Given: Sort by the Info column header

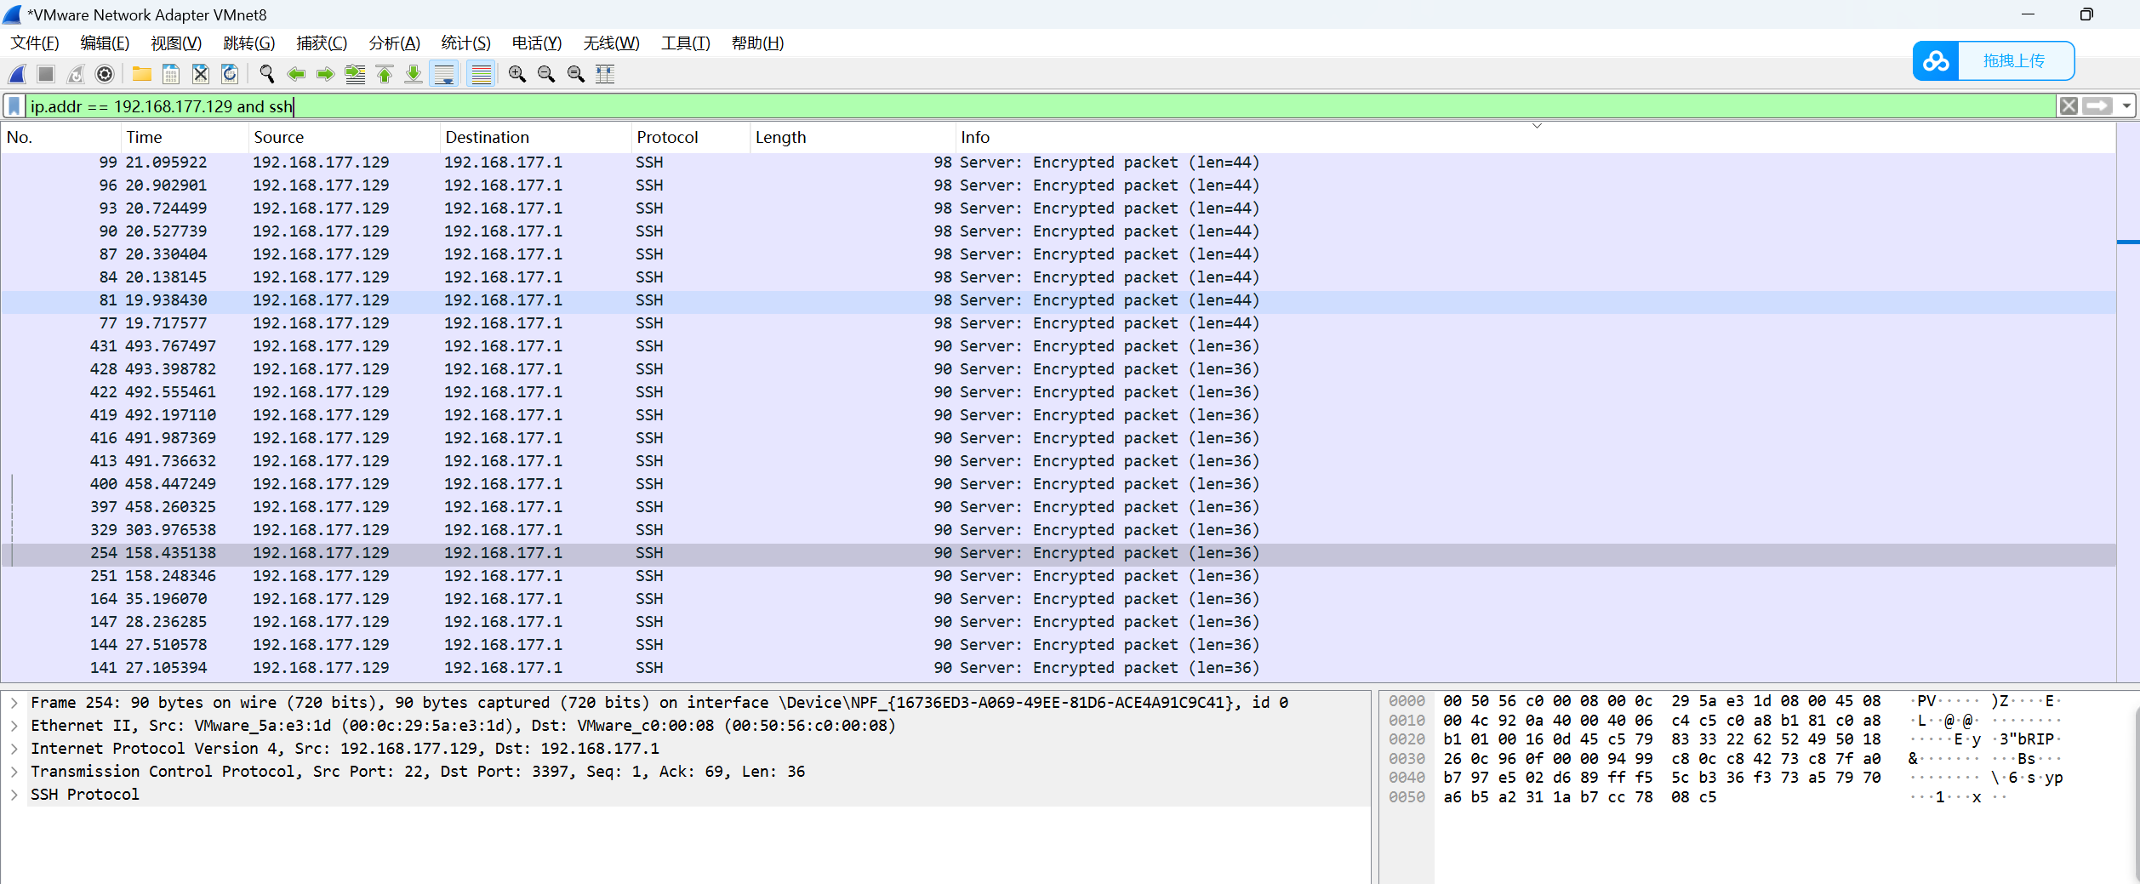Looking at the screenshot, I should 1536,137.
